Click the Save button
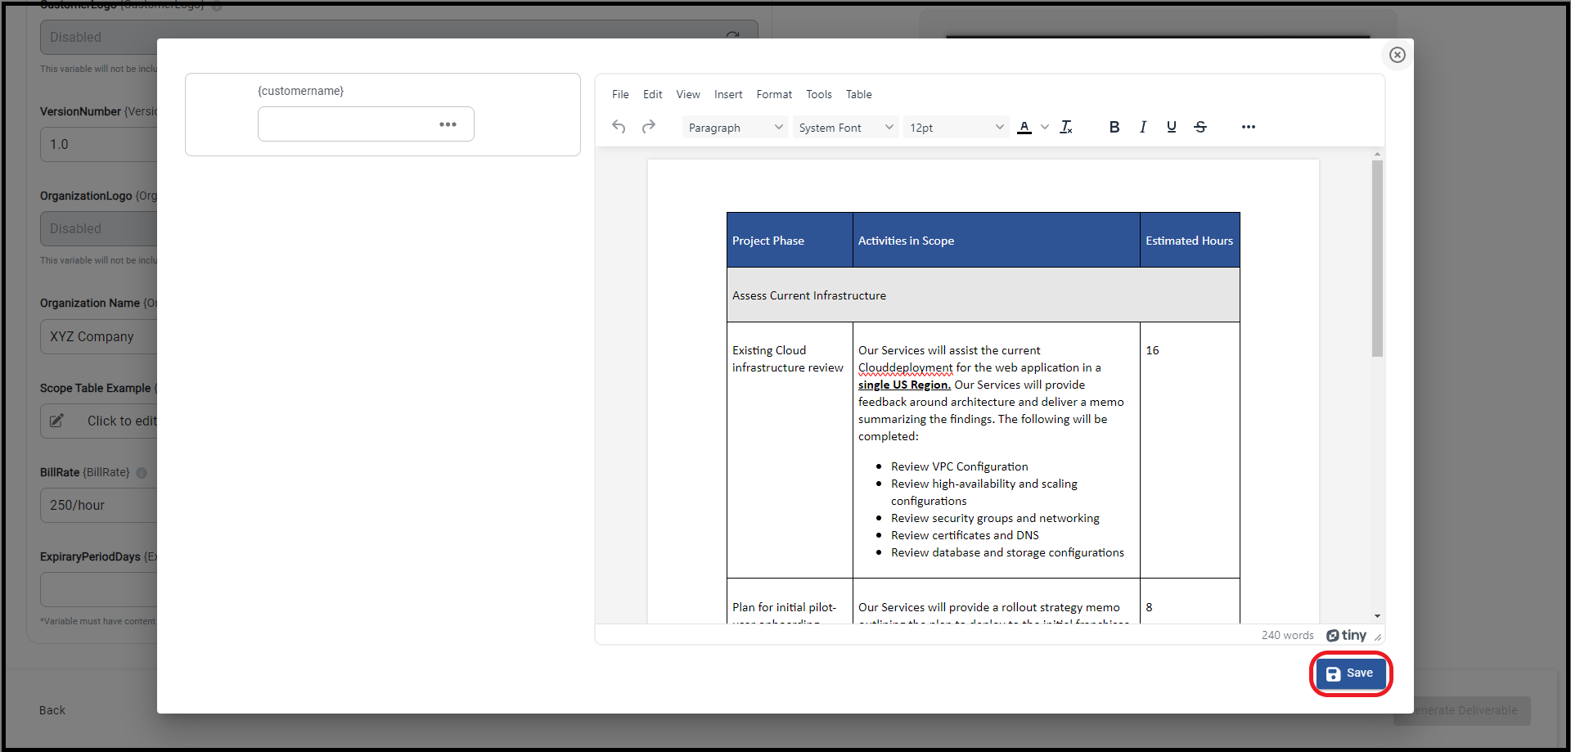 point(1351,673)
